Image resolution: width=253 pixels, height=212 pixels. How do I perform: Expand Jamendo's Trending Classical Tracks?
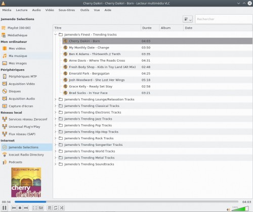55,106
